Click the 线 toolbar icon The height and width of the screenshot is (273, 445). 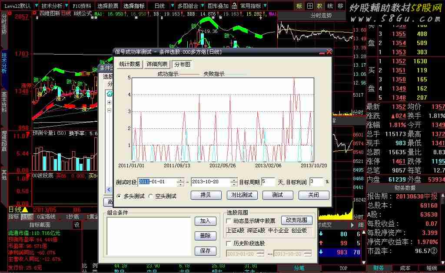point(330,6)
